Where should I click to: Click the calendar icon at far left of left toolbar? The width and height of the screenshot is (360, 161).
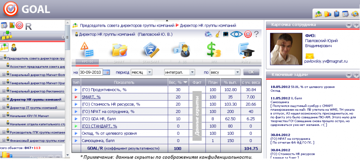point(4,25)
